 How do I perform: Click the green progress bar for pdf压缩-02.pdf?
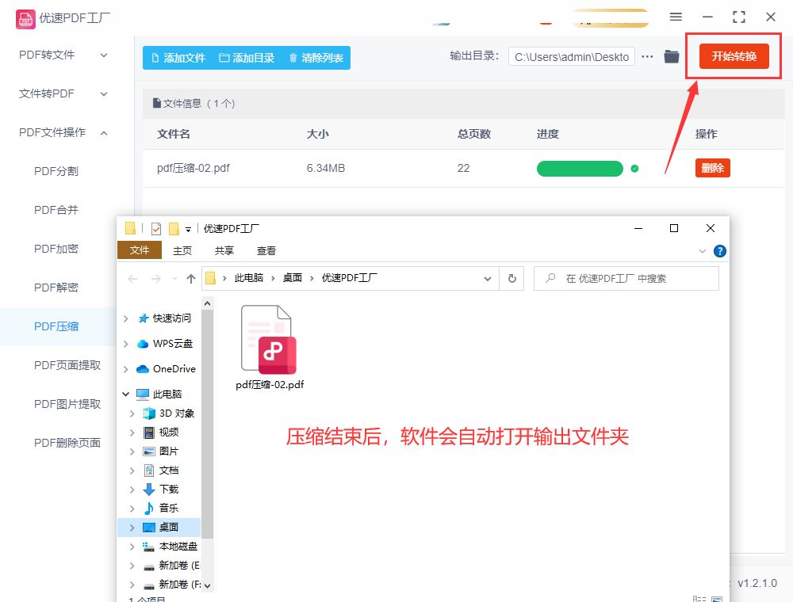point(580,169)
